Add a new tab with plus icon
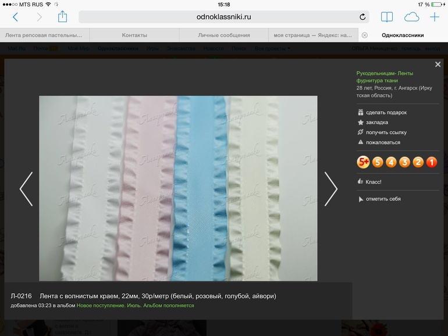 click(434, 17)
